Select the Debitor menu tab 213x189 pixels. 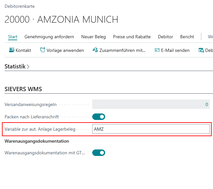[165, 37]
